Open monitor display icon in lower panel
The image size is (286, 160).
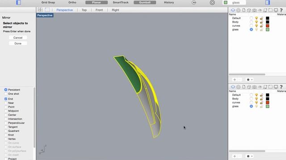coord(276,87)
